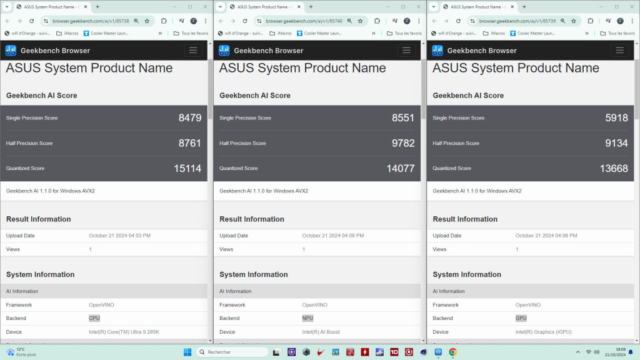This screenshot has width=640, height=360.
Task: Open the wifi d'Orange bookmark in CPU window
Action: click(27, 34)
